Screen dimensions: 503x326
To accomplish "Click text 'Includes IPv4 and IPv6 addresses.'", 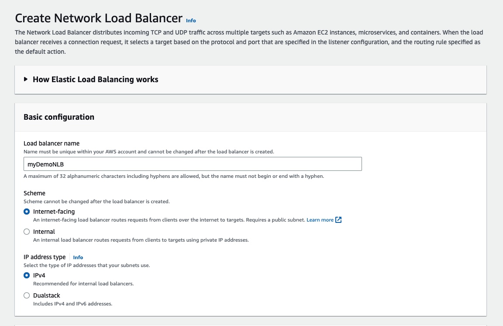I will (73, 304).
